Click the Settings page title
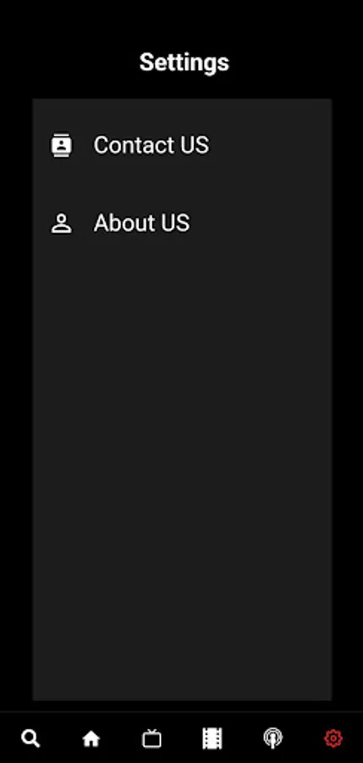The image size is (363, 763). click(x=184, y=62)
